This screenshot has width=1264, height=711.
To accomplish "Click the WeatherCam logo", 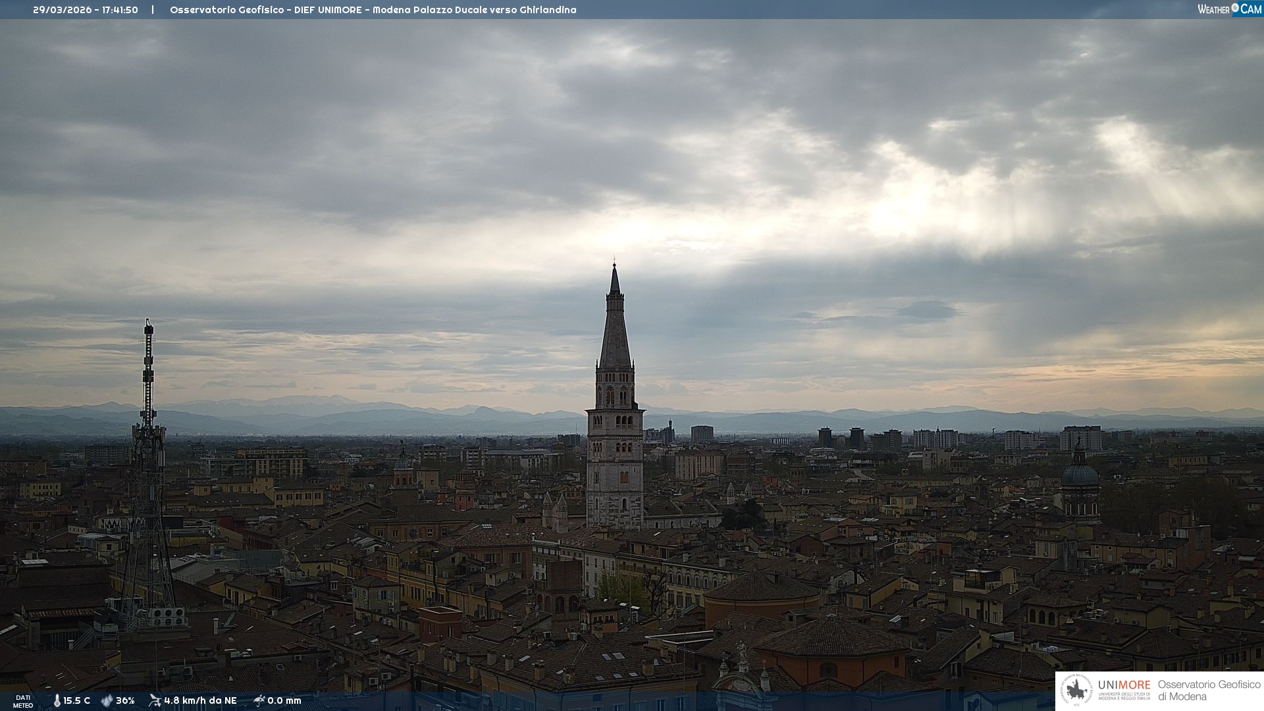I will click(1229, 9).
